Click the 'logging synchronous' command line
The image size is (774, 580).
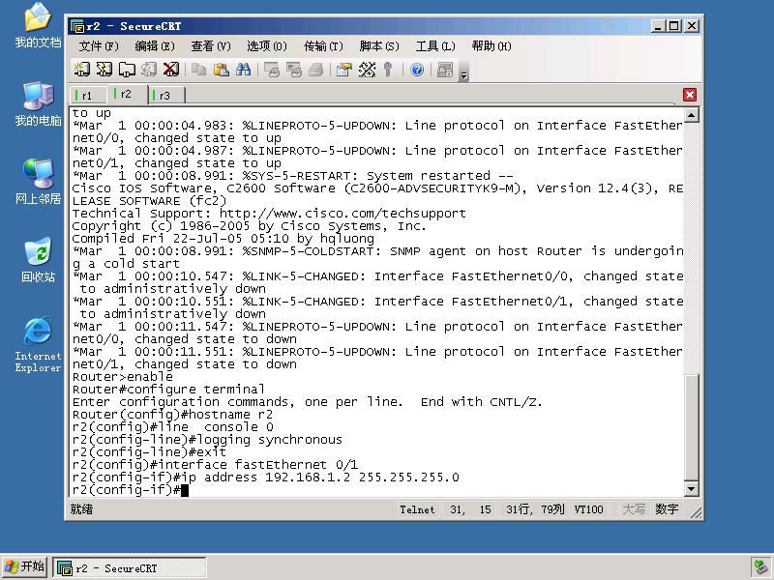click(207, 440)
